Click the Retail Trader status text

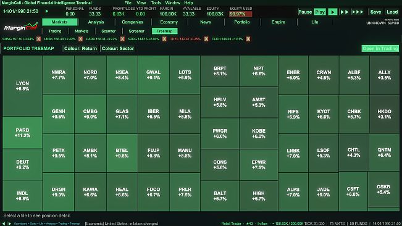tap(231, 224)
